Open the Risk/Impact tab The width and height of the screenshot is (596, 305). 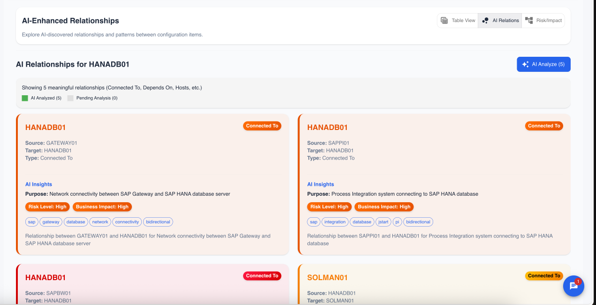543,20
